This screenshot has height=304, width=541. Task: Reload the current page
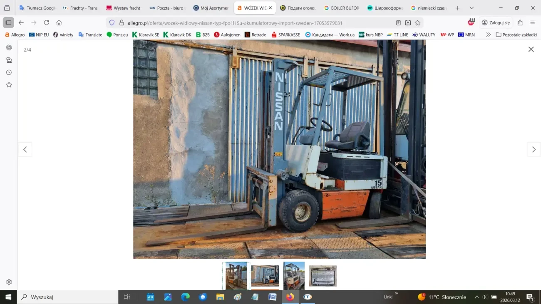tap(46, 22)
